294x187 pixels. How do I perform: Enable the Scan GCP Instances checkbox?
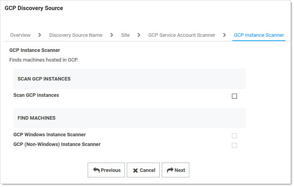click(x=234, y=96)
